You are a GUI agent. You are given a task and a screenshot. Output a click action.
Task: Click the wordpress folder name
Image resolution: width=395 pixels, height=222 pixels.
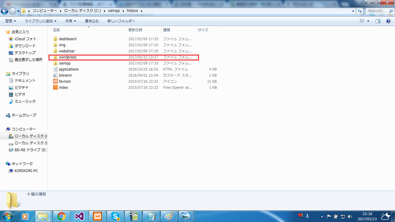pos(68,57)
